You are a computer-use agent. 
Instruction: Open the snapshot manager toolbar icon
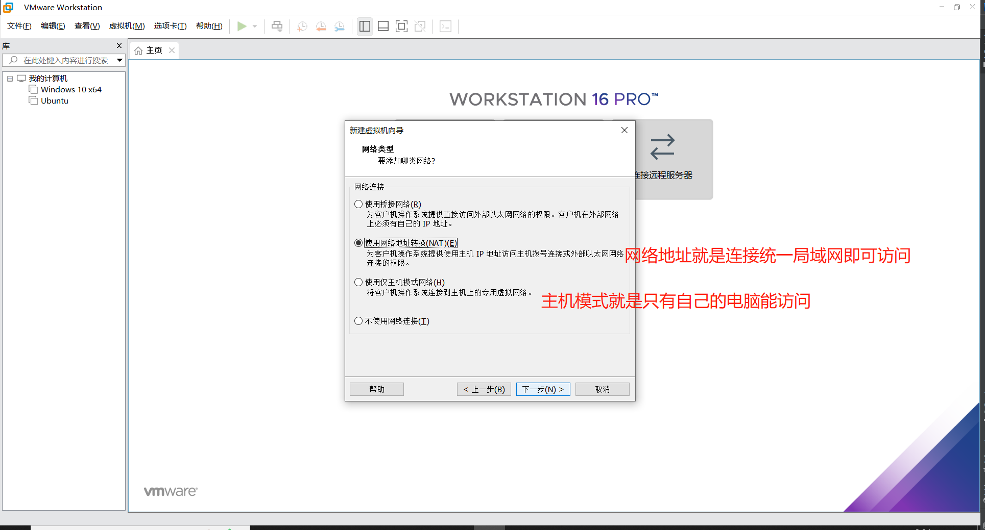pyautogui.click(x=340, y=26)
